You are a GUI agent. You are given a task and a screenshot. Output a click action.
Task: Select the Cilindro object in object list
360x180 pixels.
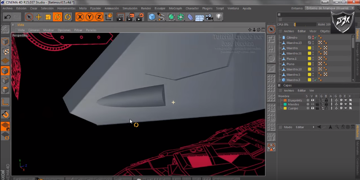pyautogui.click(x=292, y=38)
